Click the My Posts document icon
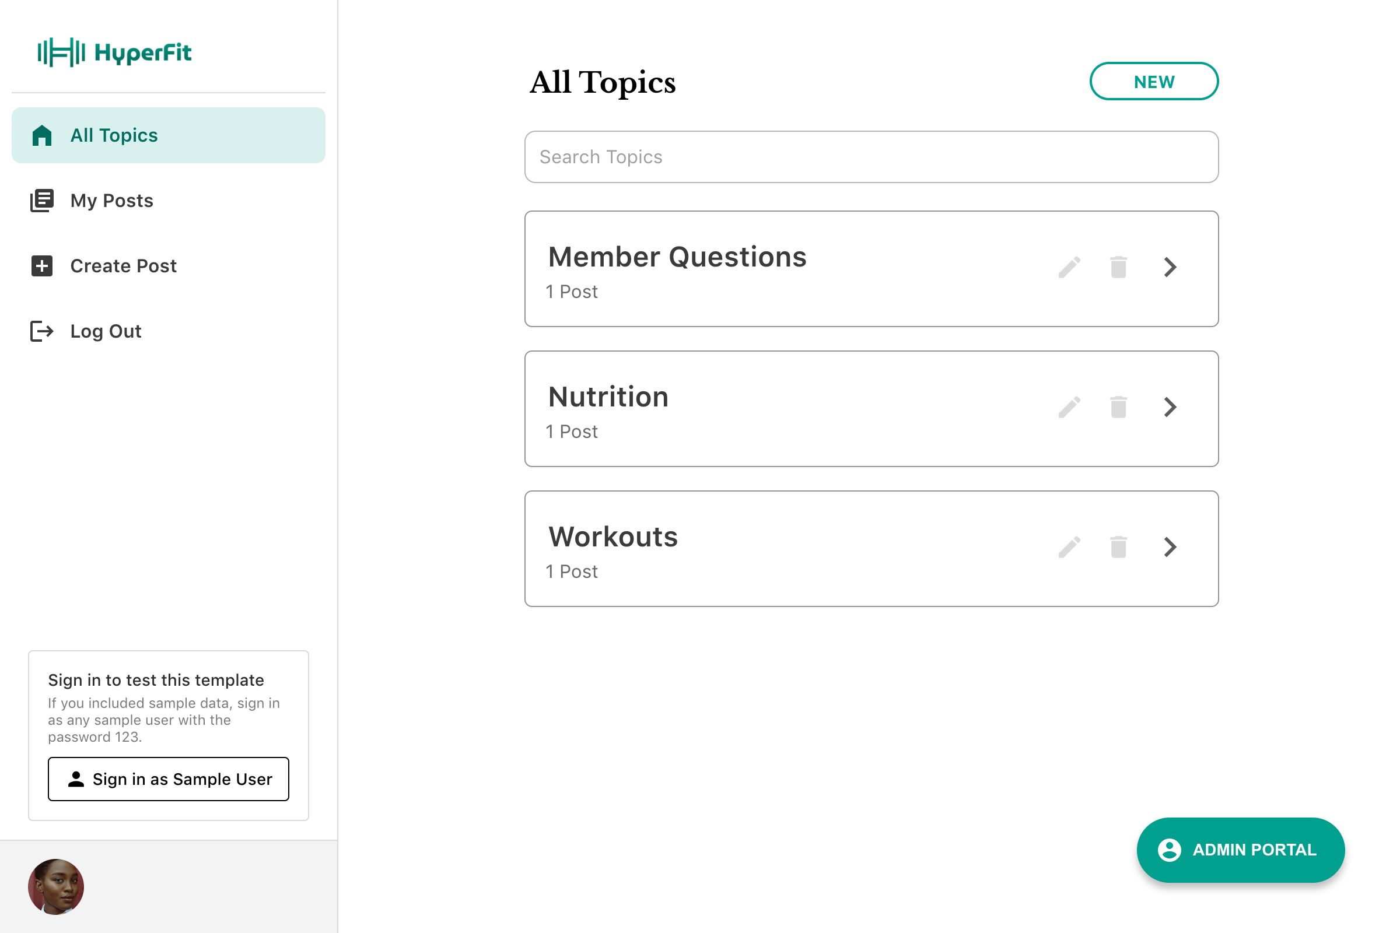This screenshot has height=933, width=1400. [x=43, y=200]
